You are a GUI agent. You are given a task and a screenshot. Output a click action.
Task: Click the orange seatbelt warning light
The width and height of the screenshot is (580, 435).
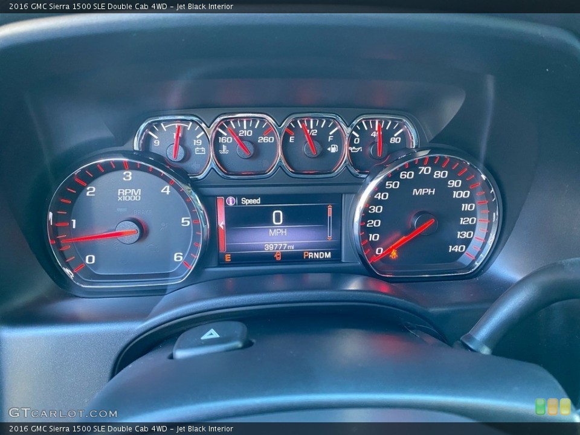tap(393, 254)
